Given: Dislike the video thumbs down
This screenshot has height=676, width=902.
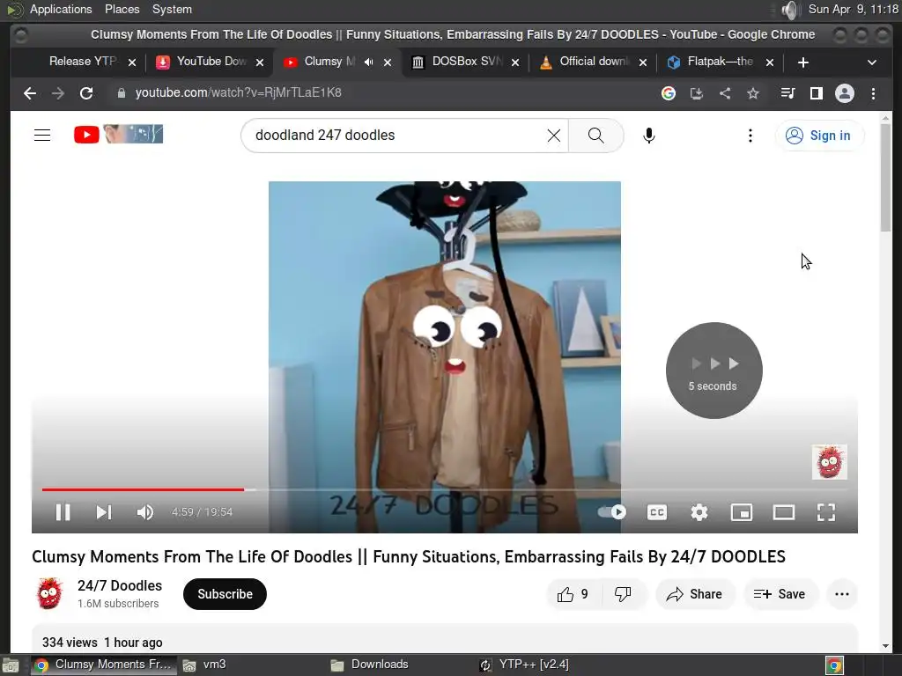Looking at the screenshot, I should point(623,594).
